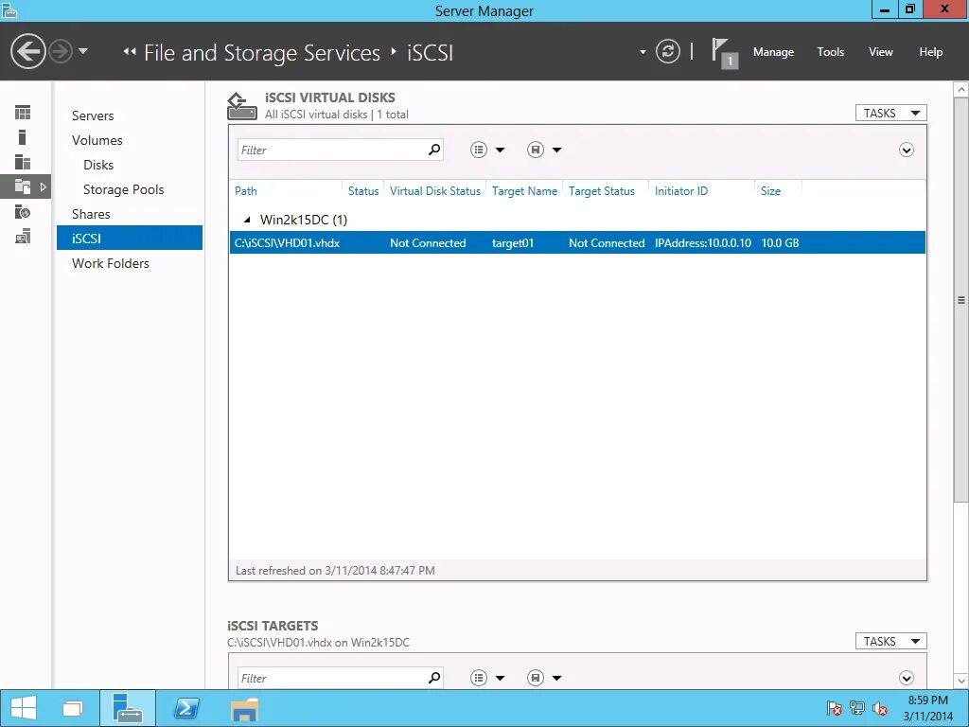This screenshot has height=727, width=969.
Task: Open the iSCSI Targets list-criteria icon
Action: [479, 678]
